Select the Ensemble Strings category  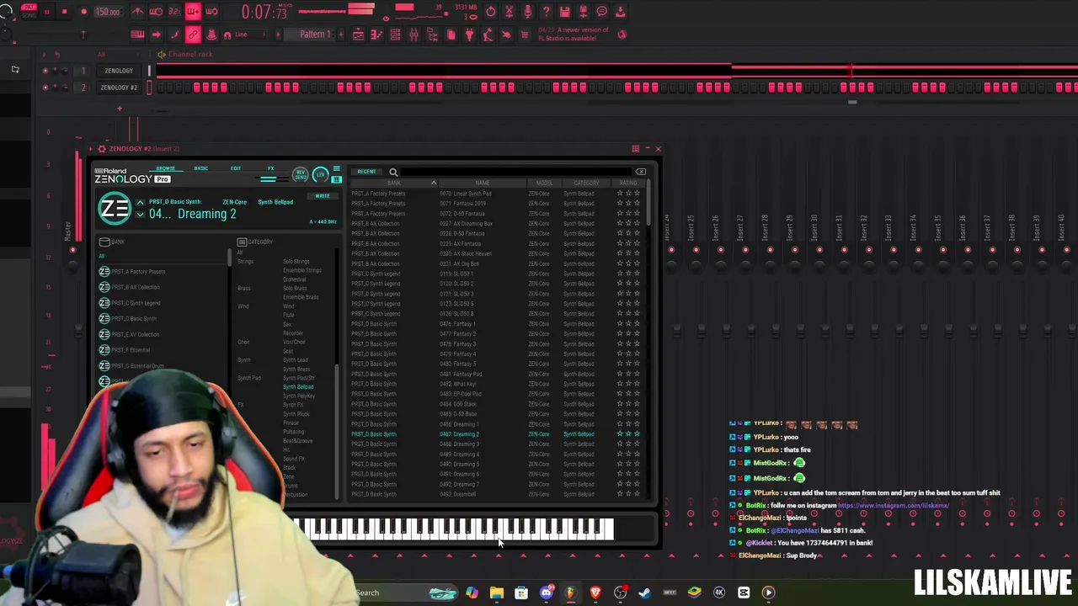(302, 270)
